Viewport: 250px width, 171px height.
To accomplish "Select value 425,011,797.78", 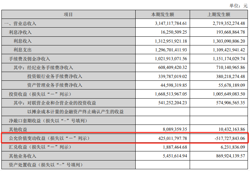I will click(x=173, y=138).
